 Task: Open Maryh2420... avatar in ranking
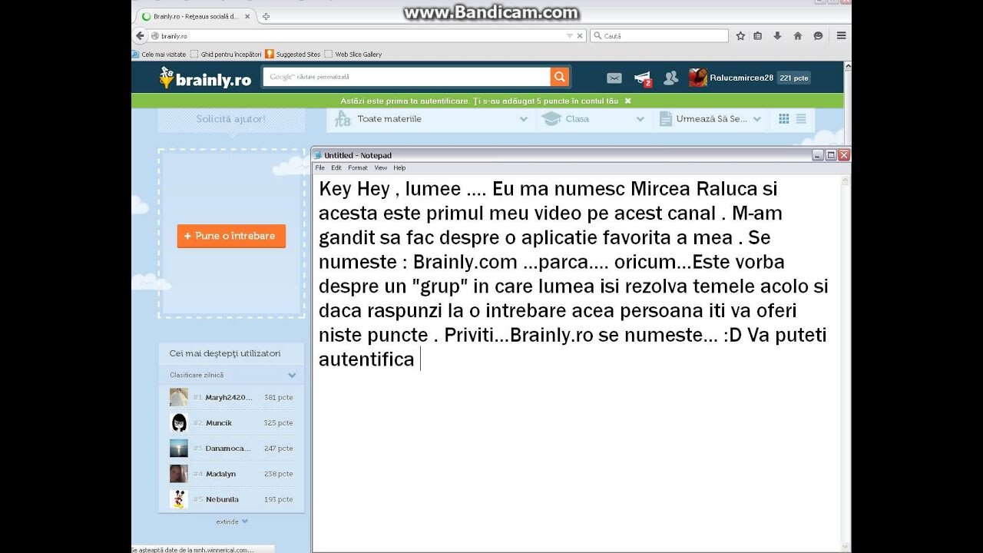[x=179, y=397]
